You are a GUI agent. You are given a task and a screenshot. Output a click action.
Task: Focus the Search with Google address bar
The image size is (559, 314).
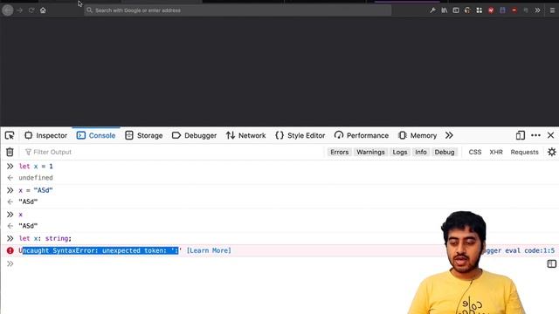click(238, 10)
